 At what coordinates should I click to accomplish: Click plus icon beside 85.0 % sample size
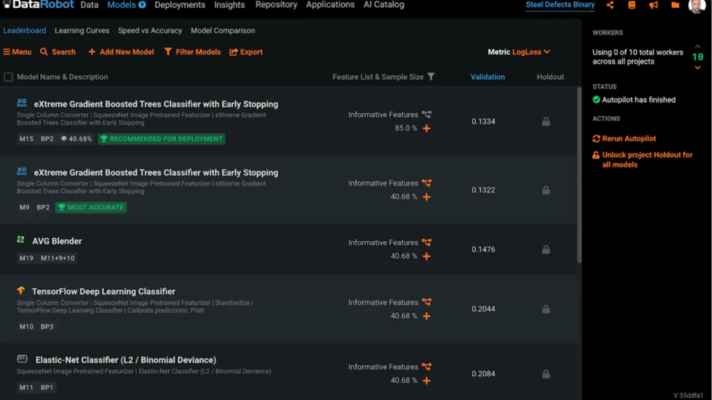click(426, 129)
